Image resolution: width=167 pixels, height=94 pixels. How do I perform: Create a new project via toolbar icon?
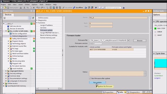(x=2, y=8)
